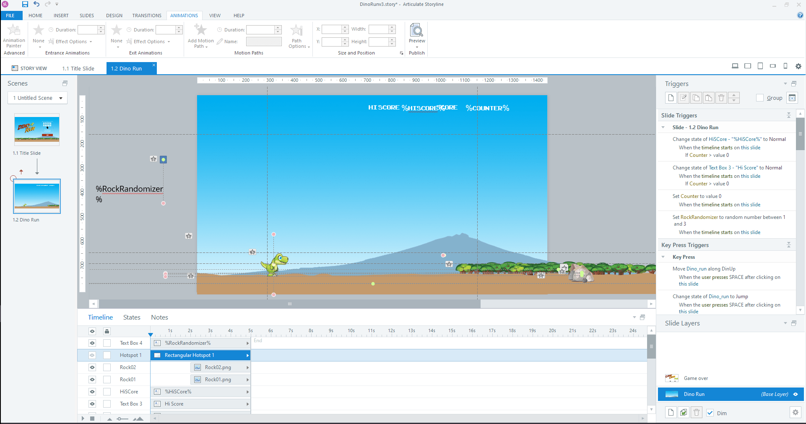The image size is (806, 424).
Task: Toggle the Dim checkbox for slide layers
Action: tap(710, 413)
